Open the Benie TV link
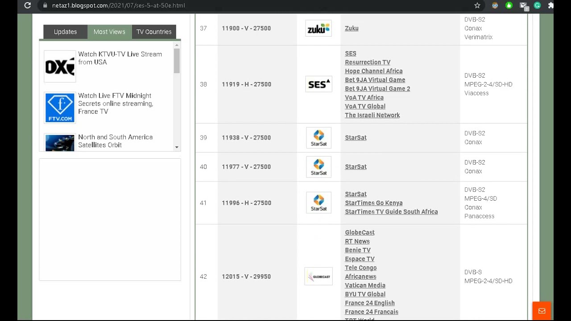This screenshot has width=571, height=321. (358, 250)
